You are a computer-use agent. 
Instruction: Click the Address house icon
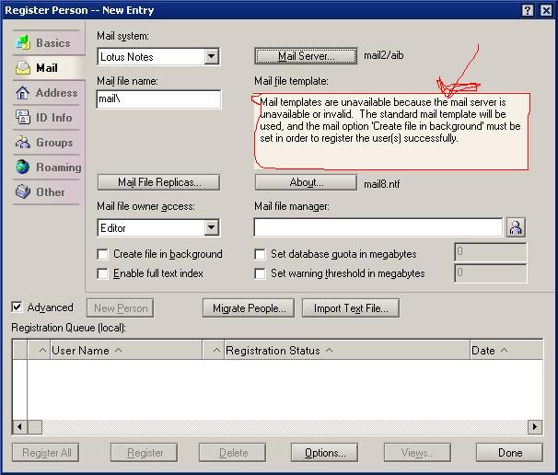click(x=23, y=92)
